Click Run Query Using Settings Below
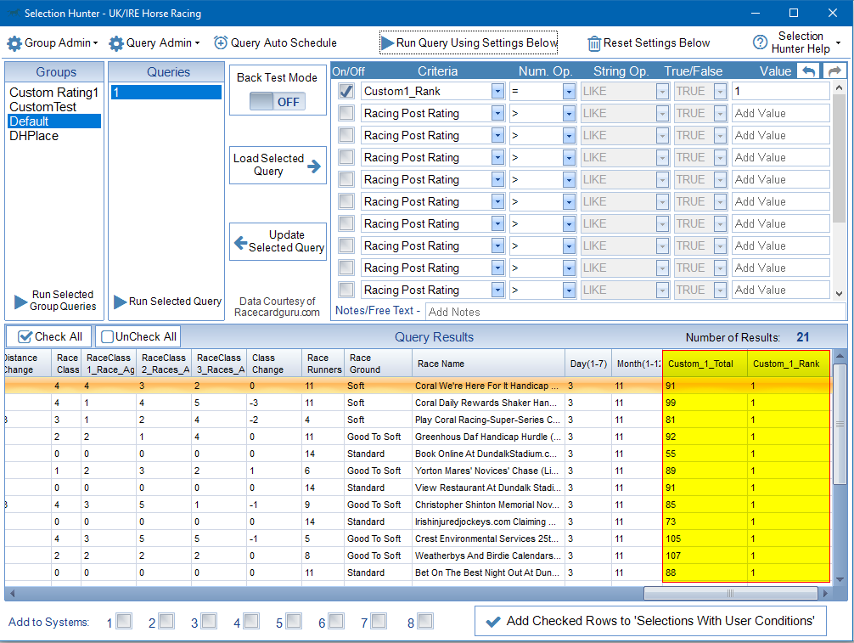The height and width of the screenshot is (643, 854). point(469,42)
